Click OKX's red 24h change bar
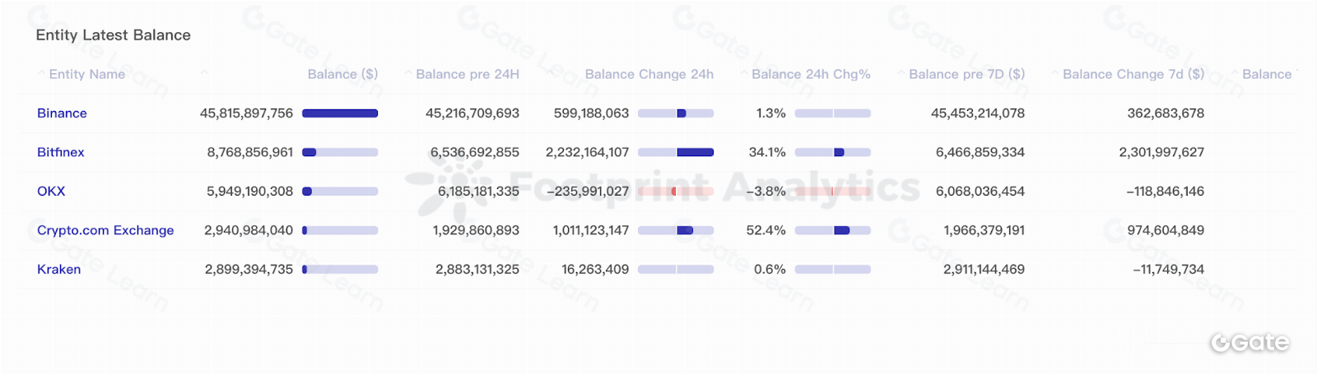 tap(675, 192)
